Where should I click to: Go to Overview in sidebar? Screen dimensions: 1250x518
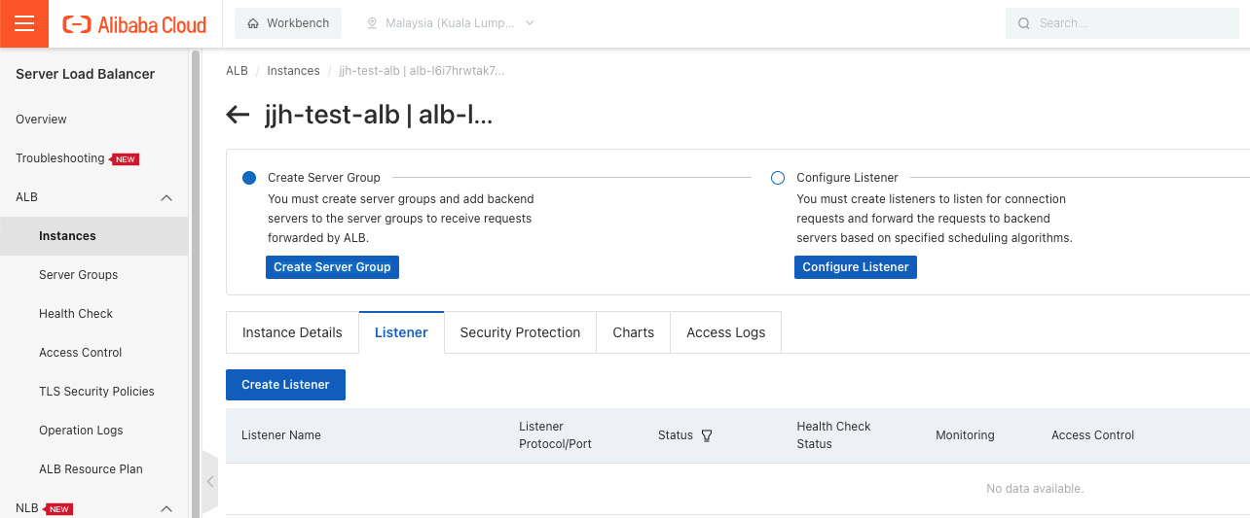(41, 120)
